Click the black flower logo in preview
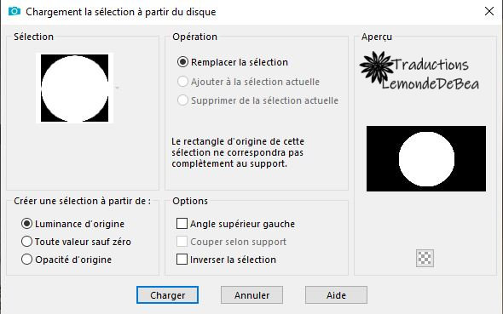Image resolution: width=503 pixels, height=314 pixels. (377, 67)
